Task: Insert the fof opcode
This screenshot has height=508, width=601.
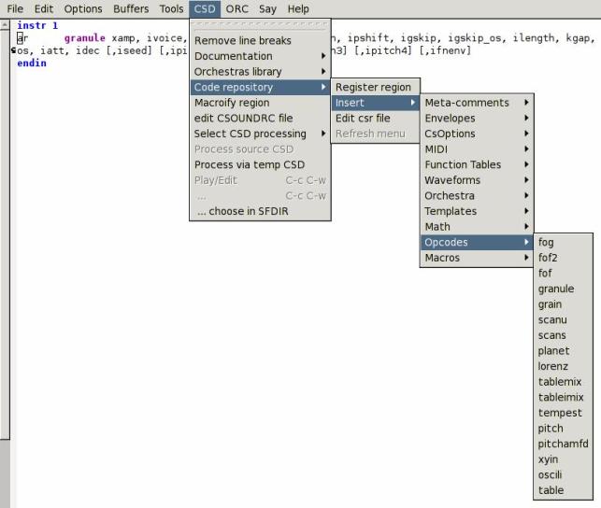Action: click(x=563, y=274)
